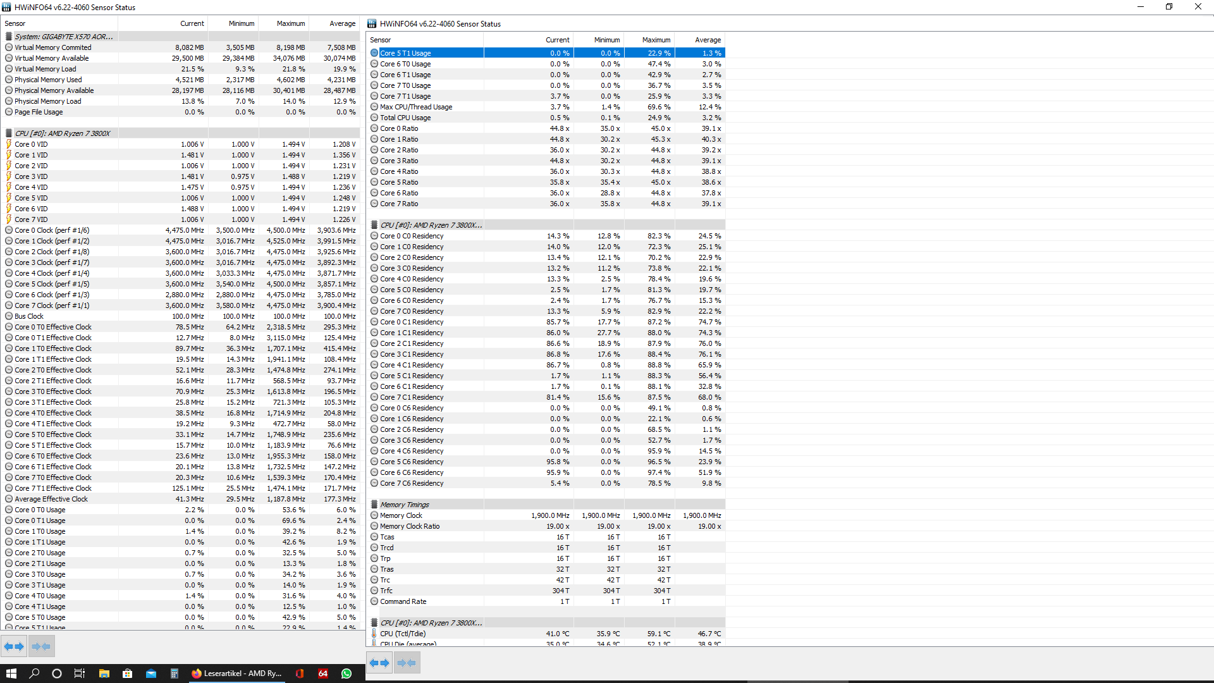Open AIDA64 icon in the taskbar
The width and height of the screenshot is (1214, 683).
click(323, 674)
